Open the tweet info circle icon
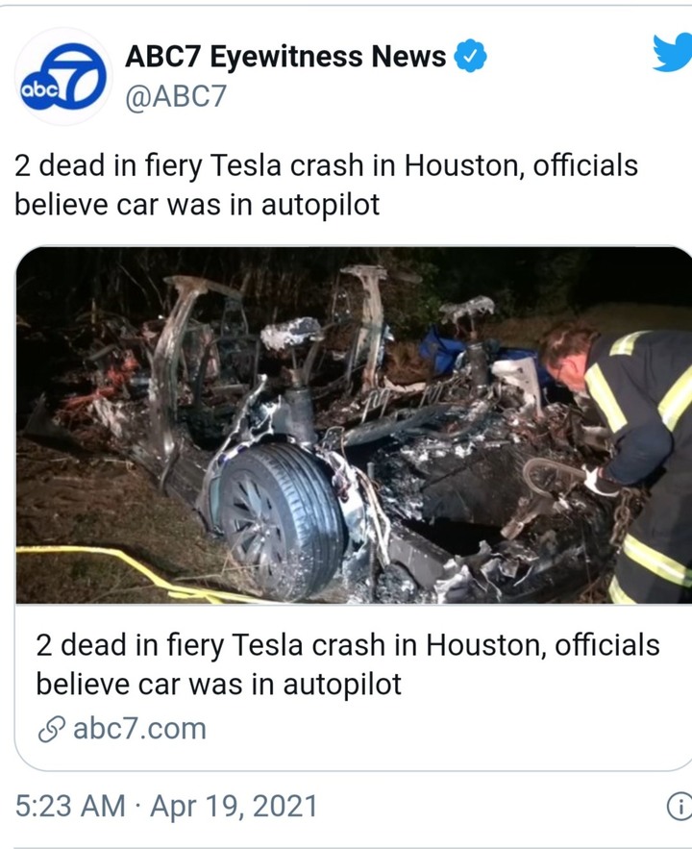The height and width of the screenshot is (849, 692). click(679, 807)
